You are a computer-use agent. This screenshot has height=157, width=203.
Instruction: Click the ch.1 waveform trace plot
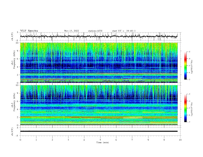pyautogui.click(x=99, y=36)
